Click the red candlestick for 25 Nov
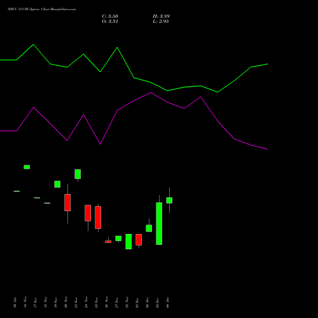 pyautogui.click(x=98, y=218)
